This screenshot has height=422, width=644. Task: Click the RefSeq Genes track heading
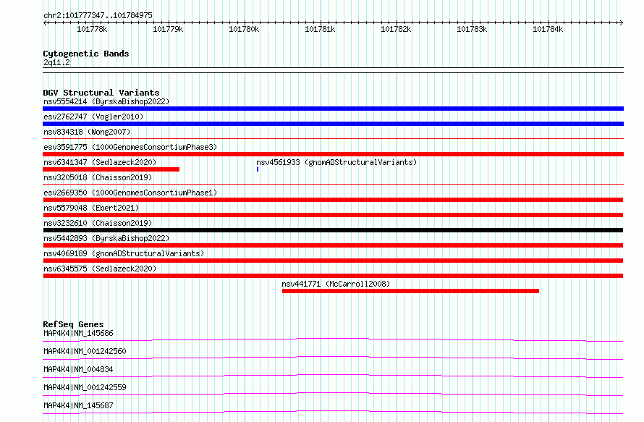pos(73,324)
